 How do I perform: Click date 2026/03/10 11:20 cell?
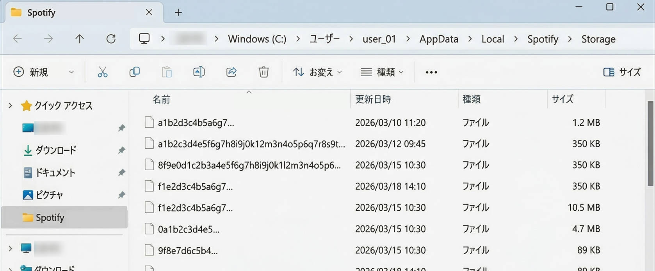click(390, 123)
